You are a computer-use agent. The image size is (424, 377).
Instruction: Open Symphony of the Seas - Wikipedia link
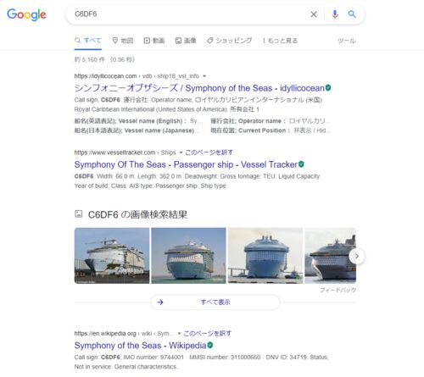(x=140, y=346)
